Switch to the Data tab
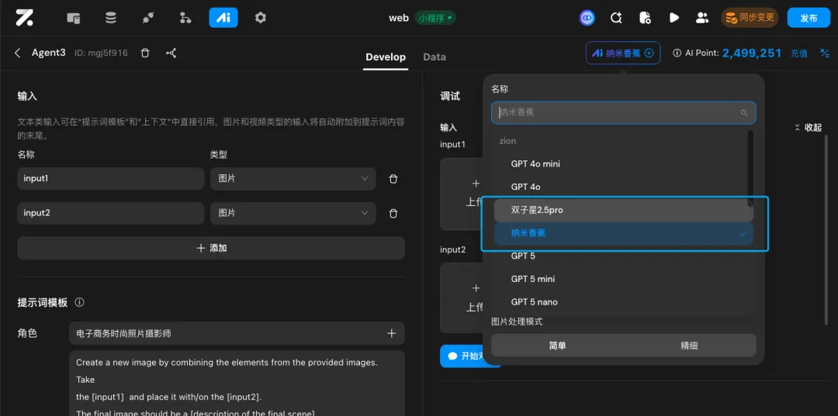The height and width of the screenshot is (416, 838). (435, 57)
